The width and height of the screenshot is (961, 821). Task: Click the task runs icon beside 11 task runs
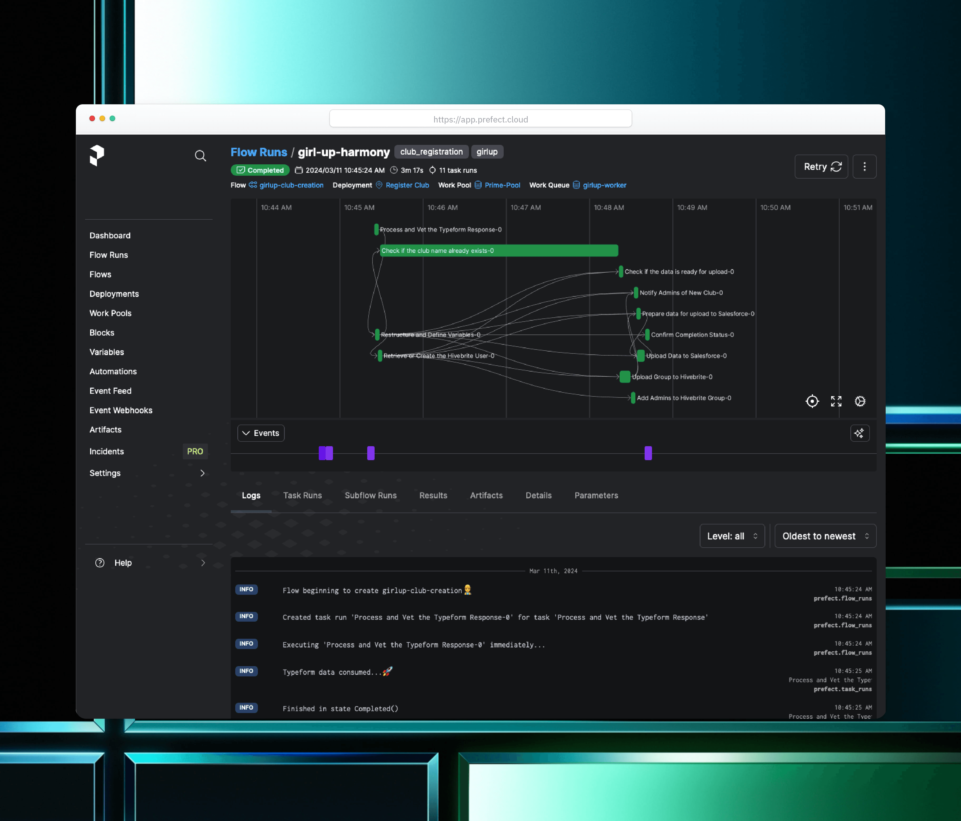pyautogui.click(x=432, y=170)
